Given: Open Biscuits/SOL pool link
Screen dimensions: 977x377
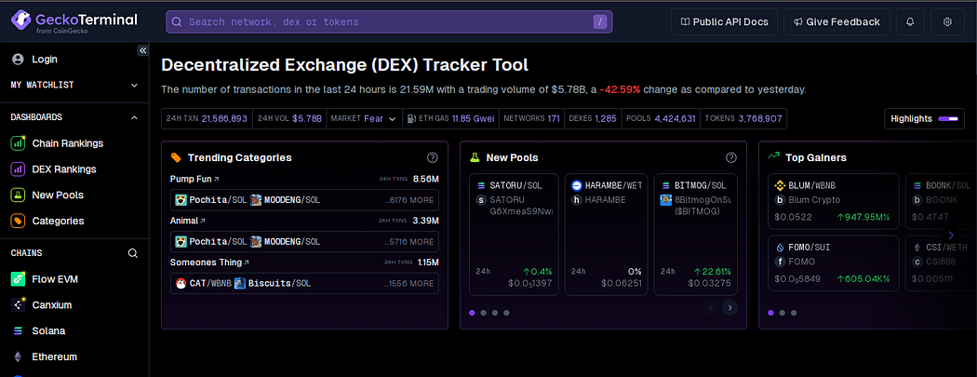Looking at the screenshot, I should (273, 284).
